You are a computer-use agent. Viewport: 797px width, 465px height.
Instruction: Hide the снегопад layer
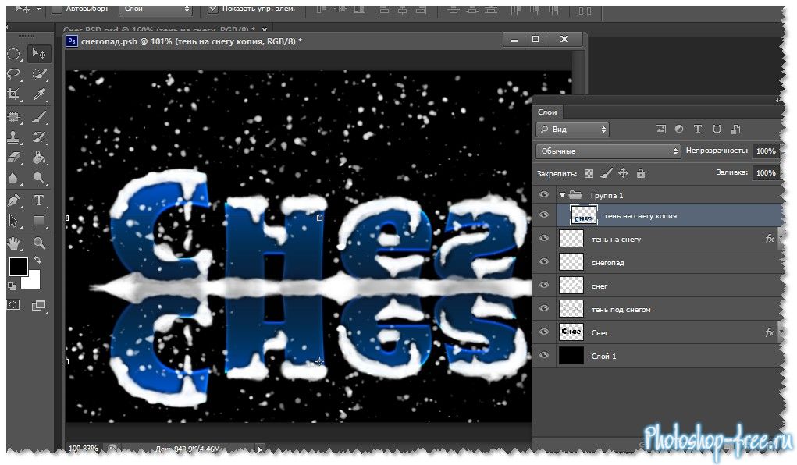pyautogui.click(x=545, y=263)
